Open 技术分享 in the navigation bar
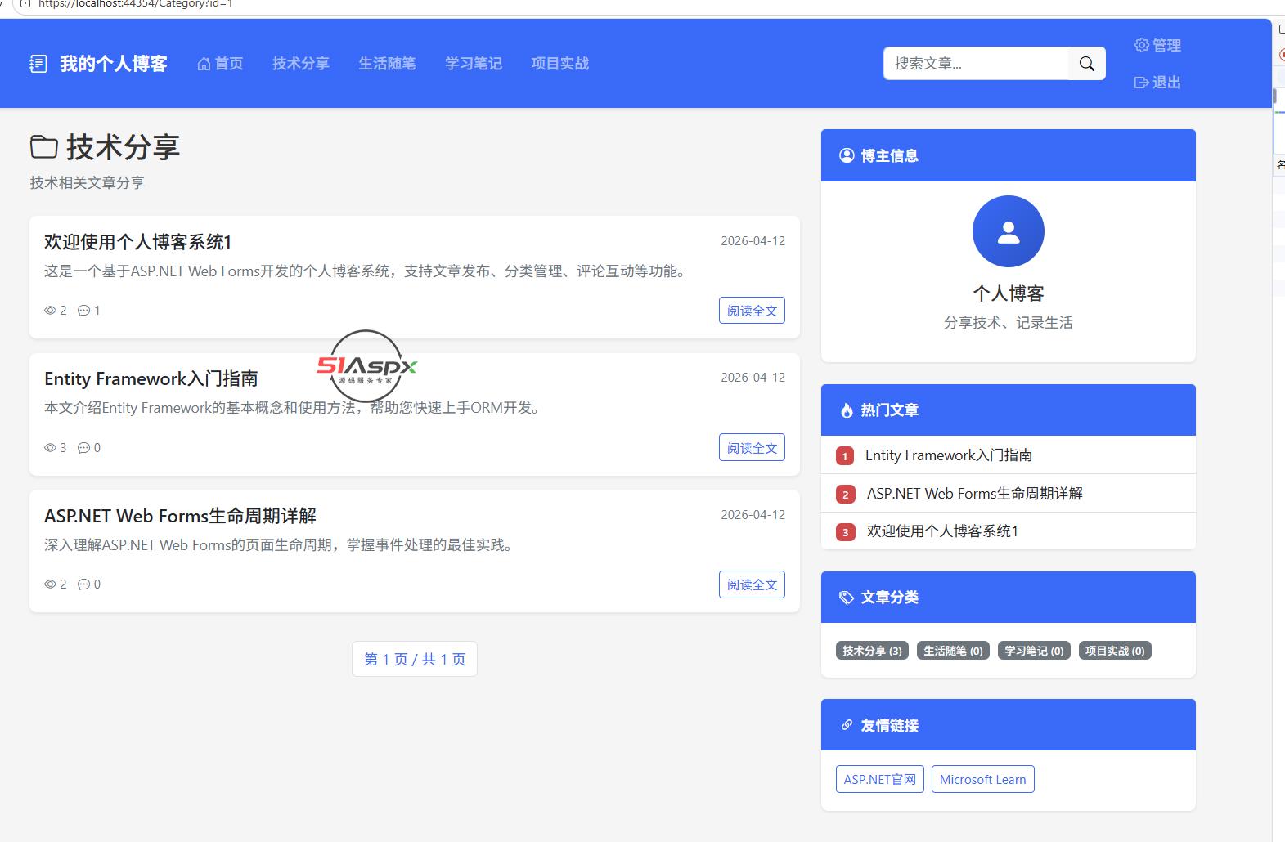The image size is (1285, 842). [301, 64]
